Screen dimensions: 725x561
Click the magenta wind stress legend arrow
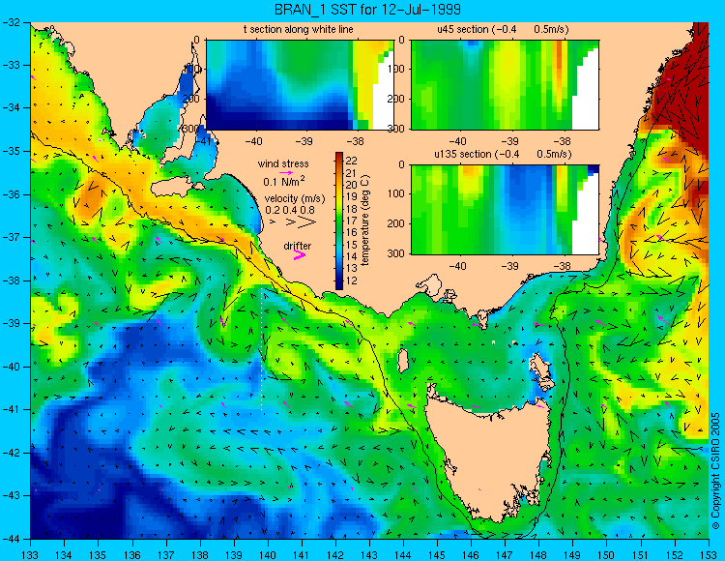286,172
